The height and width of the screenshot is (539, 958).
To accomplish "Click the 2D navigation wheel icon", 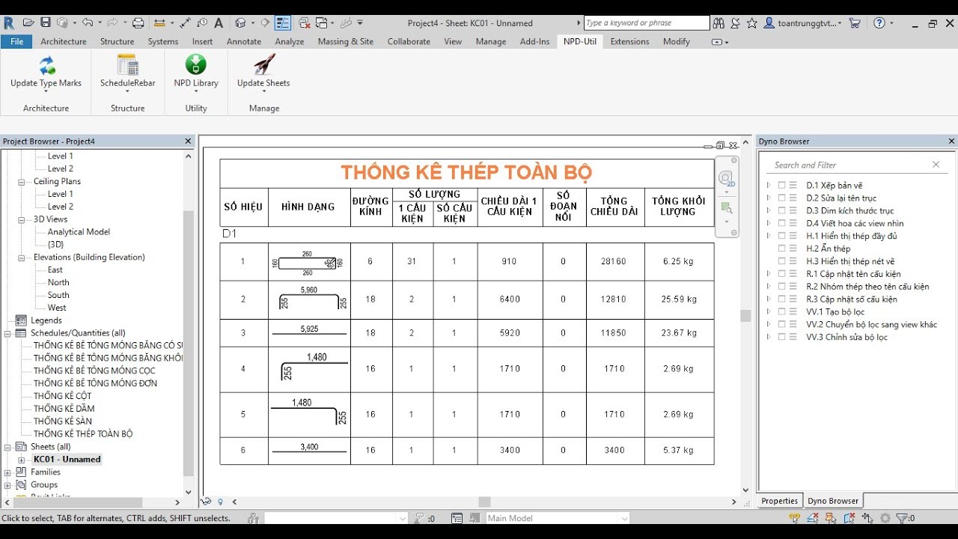I will 724,178.
